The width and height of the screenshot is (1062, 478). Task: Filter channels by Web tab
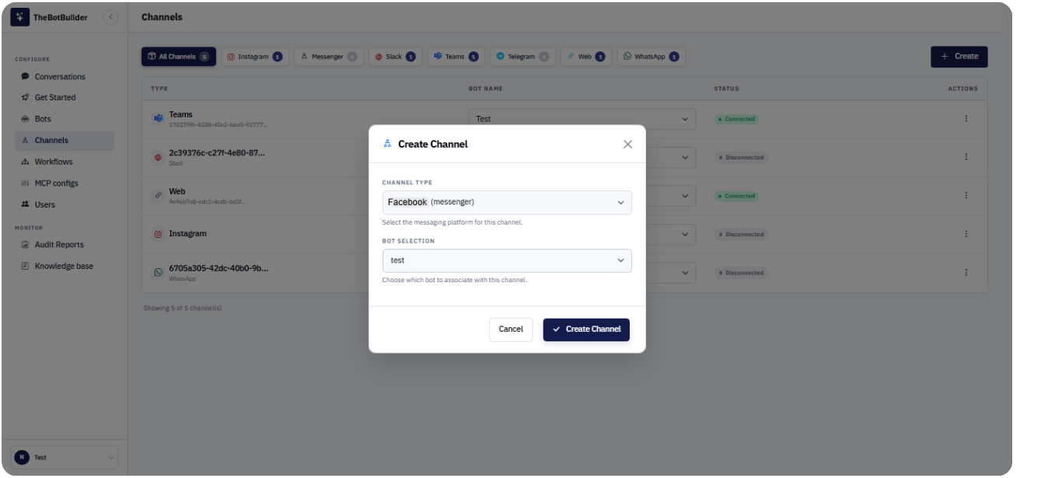586,57
